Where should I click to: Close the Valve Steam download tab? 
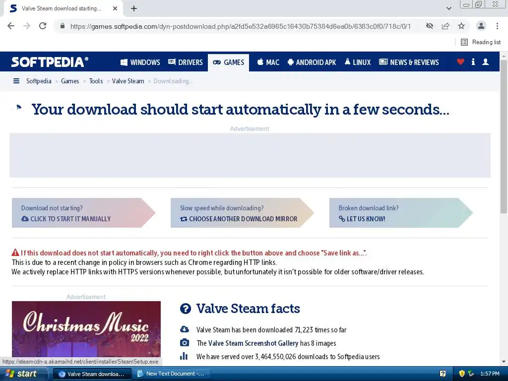coord(115,8)
